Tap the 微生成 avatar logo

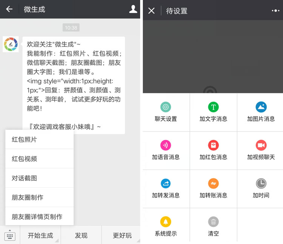(x=11, y=45)
